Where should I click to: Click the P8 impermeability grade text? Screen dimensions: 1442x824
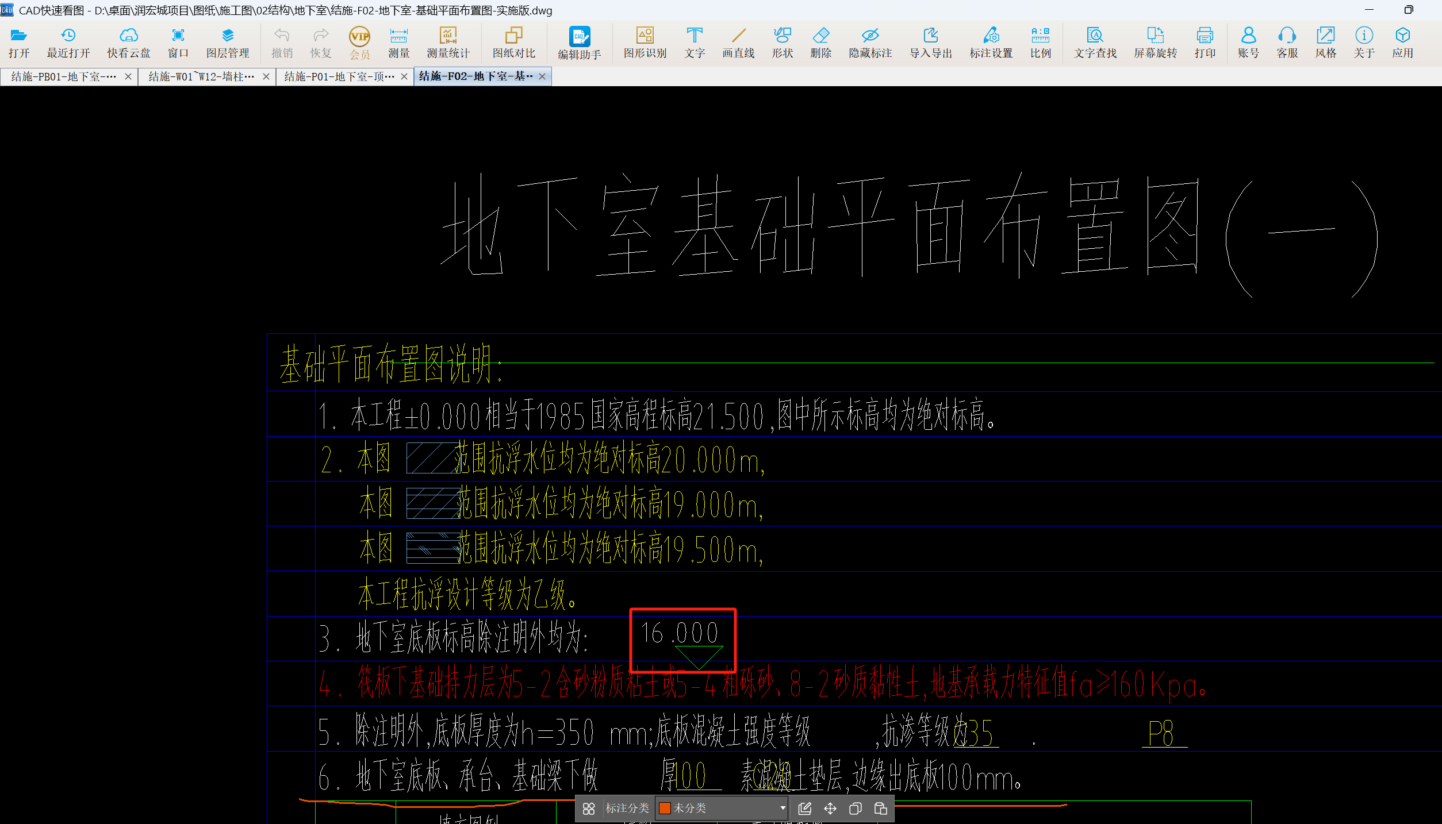click(1160, 734)
